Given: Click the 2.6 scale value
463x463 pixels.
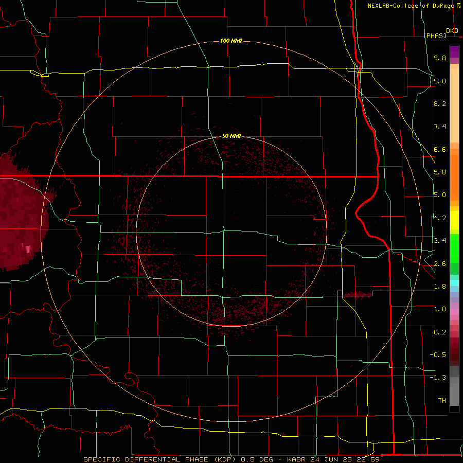Looking at the screenshot, I should (x=440, y=264).
